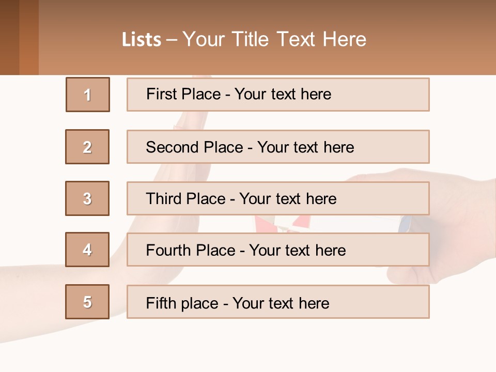Click the number 5 box

pos(87,302)
